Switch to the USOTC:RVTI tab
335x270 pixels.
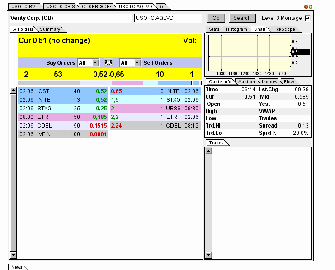pos(26,7)
